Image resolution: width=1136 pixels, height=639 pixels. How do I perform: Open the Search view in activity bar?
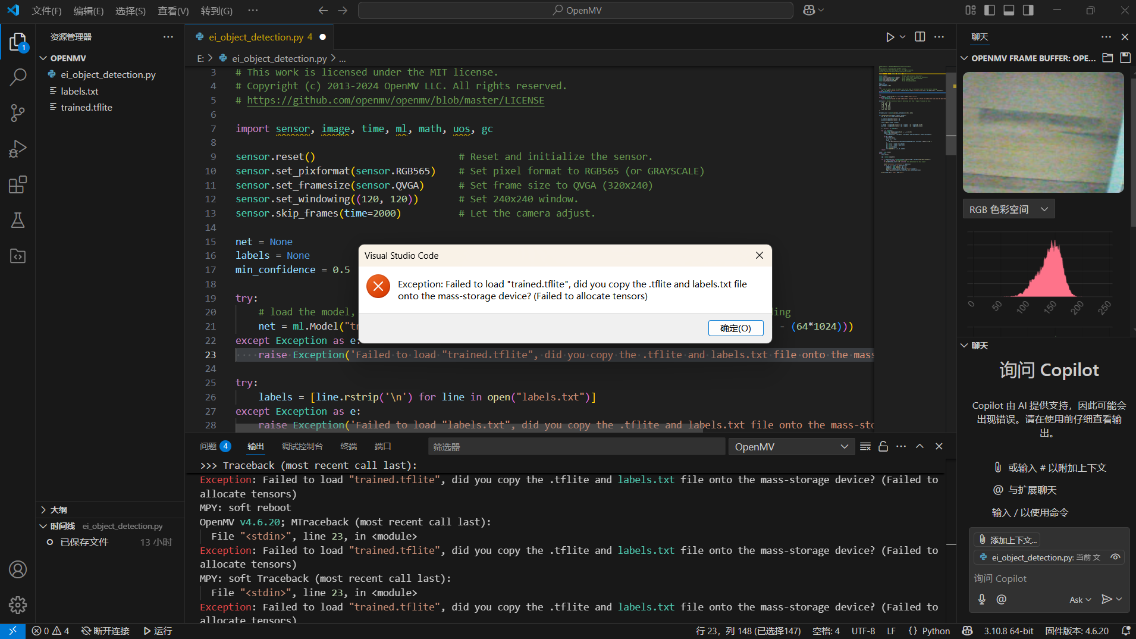pos(18,77)
